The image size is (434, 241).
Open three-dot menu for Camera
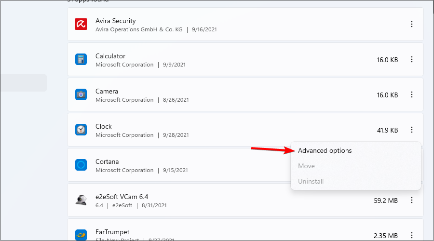(x=412, y=94)
